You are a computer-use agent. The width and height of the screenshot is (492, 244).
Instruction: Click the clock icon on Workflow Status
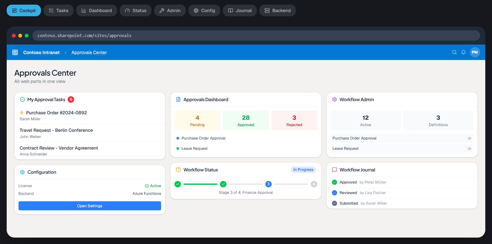click(x=178, y=170)
